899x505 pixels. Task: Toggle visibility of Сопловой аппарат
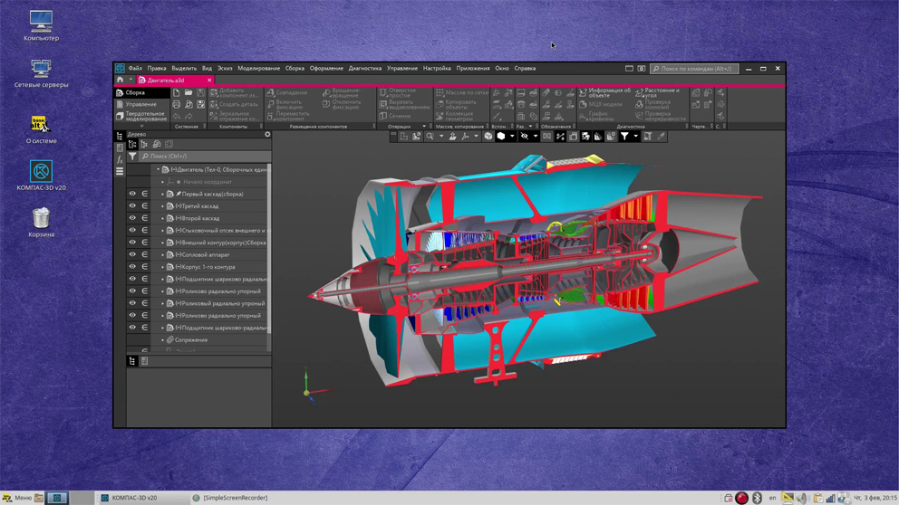(x=132, y=255)
